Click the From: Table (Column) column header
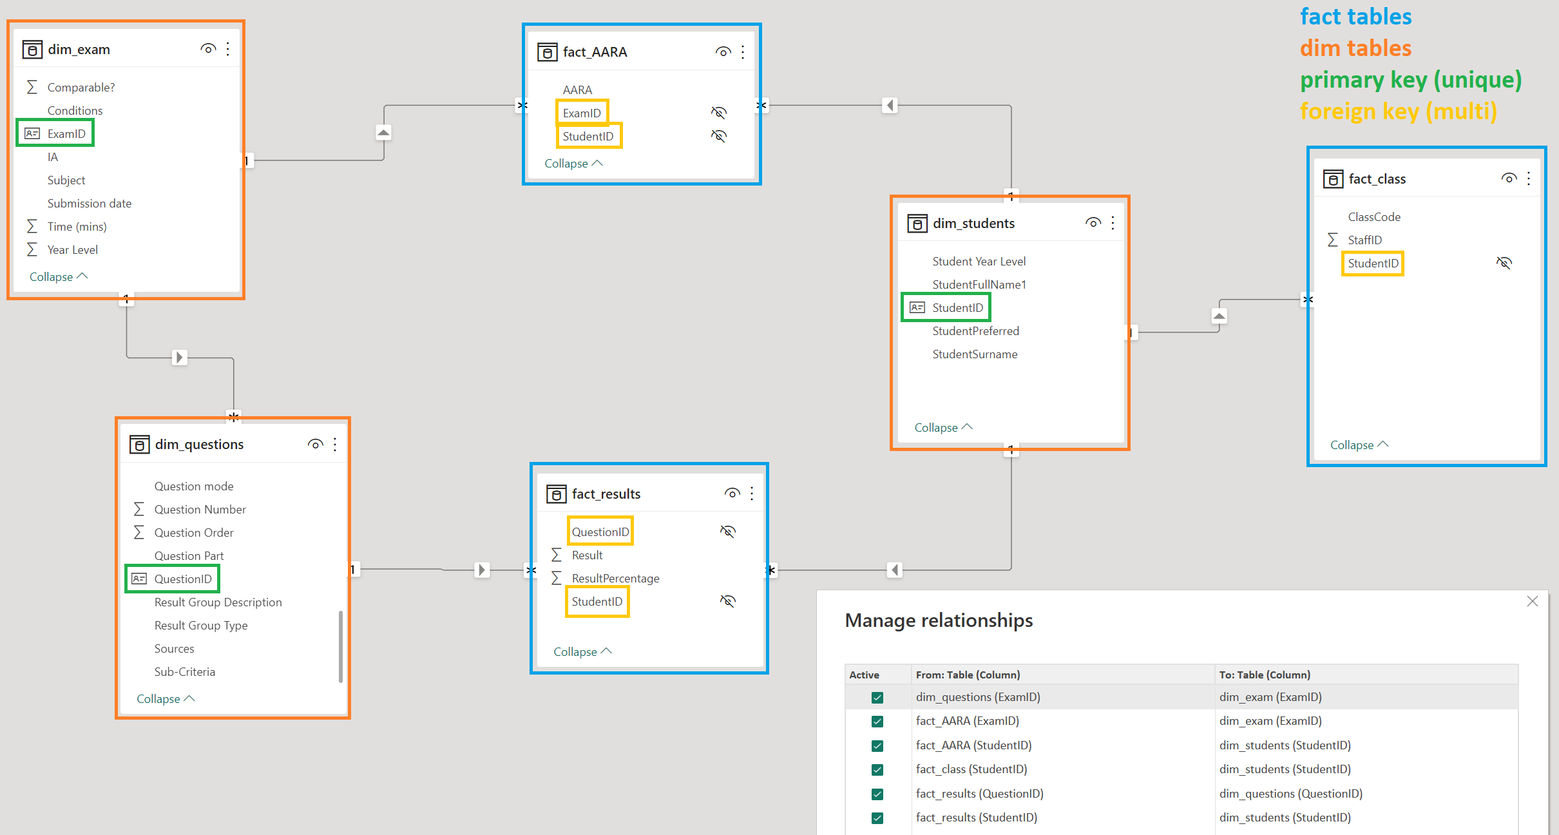This screenshot has height=835, width=1559. pyautogui.click(x=1063, y=675)
